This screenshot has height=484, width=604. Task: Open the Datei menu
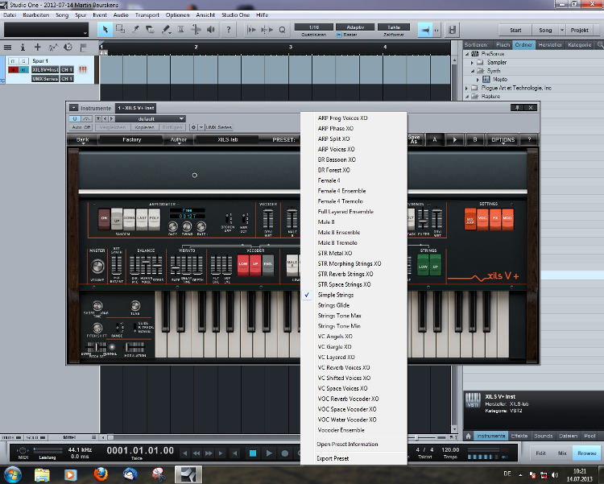pyautogui.click(x=10, y=15)
